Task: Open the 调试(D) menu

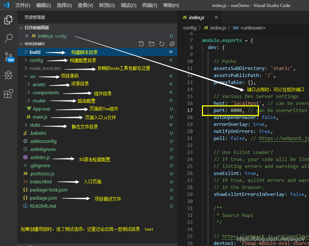Action: [128, 5]
